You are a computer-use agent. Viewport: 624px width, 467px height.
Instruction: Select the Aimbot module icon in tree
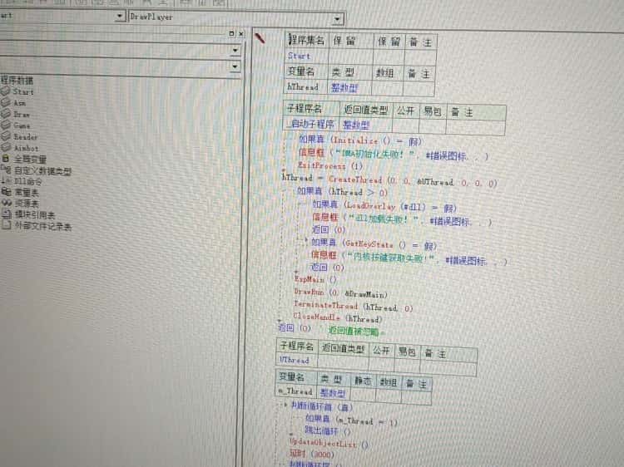coord(6,147)
